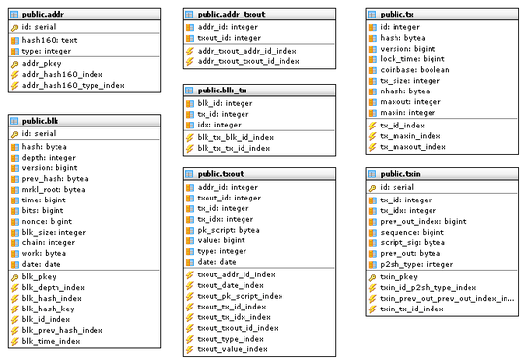526x364 pixels.
Task: Click the table icon beside public.addr
Action: pyautogui.click(x=14, y=15)
